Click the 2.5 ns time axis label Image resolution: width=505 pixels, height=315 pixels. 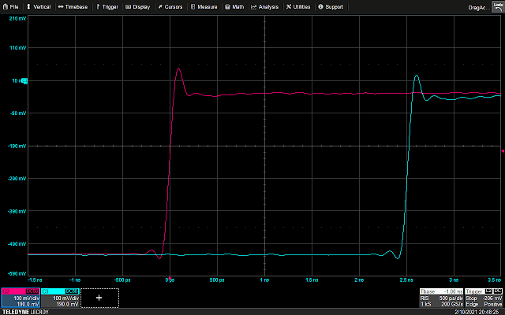(x=406, y=280)
